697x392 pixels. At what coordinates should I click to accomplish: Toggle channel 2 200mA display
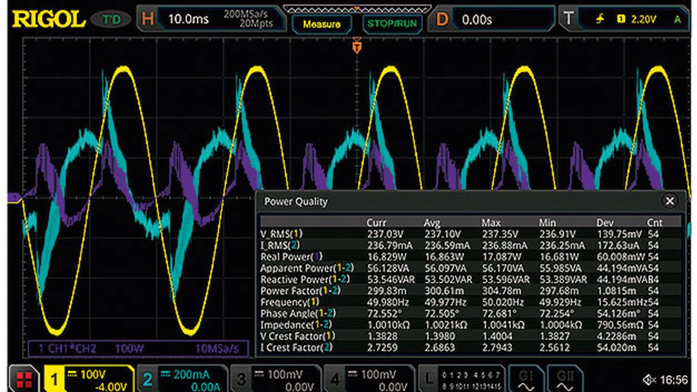click(183, 379)
